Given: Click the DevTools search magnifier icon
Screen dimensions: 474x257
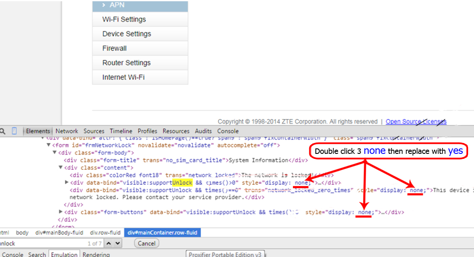Looking at the screenshot, I should (x=3, y=131).
